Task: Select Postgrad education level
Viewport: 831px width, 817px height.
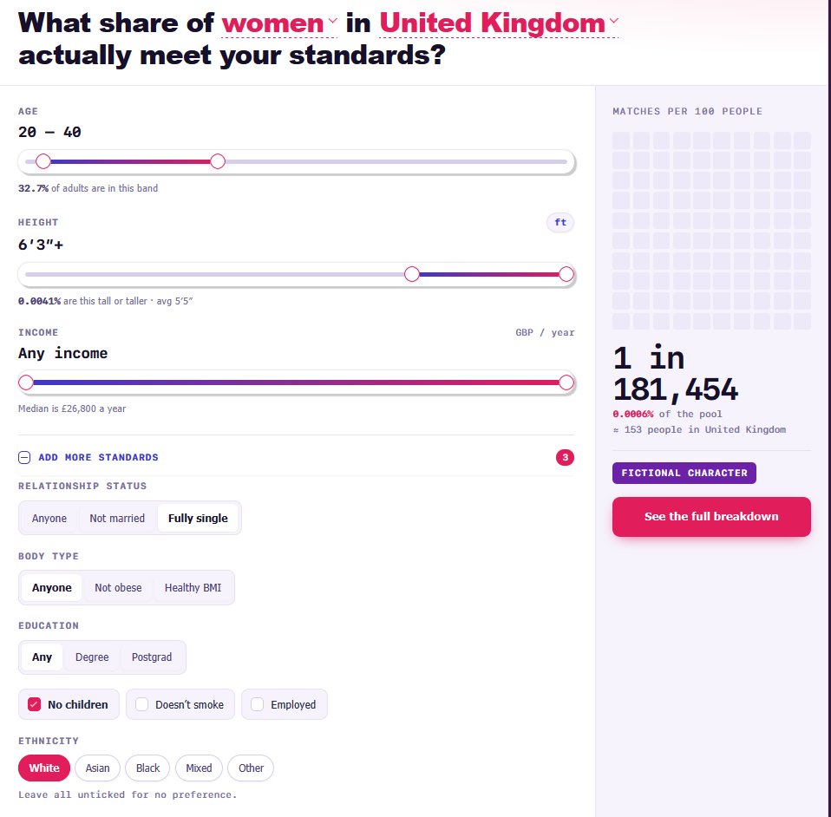Action: pos(152,657)
